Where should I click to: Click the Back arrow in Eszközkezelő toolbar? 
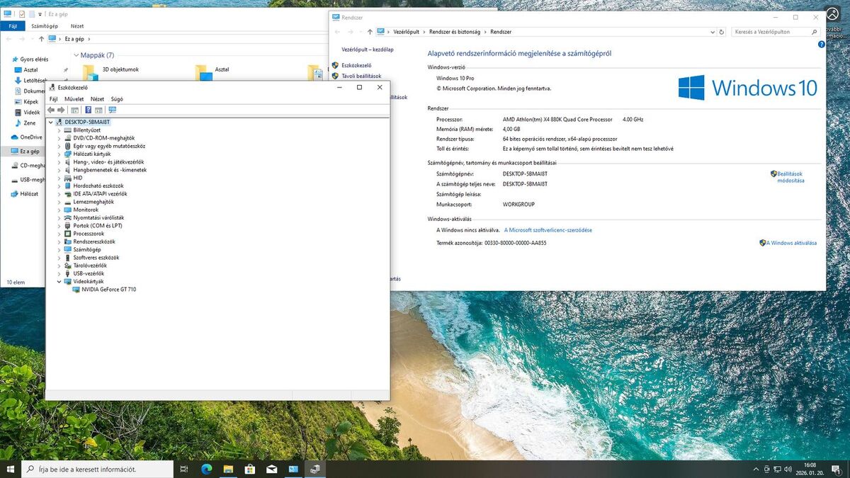click(x=51, y=110)
